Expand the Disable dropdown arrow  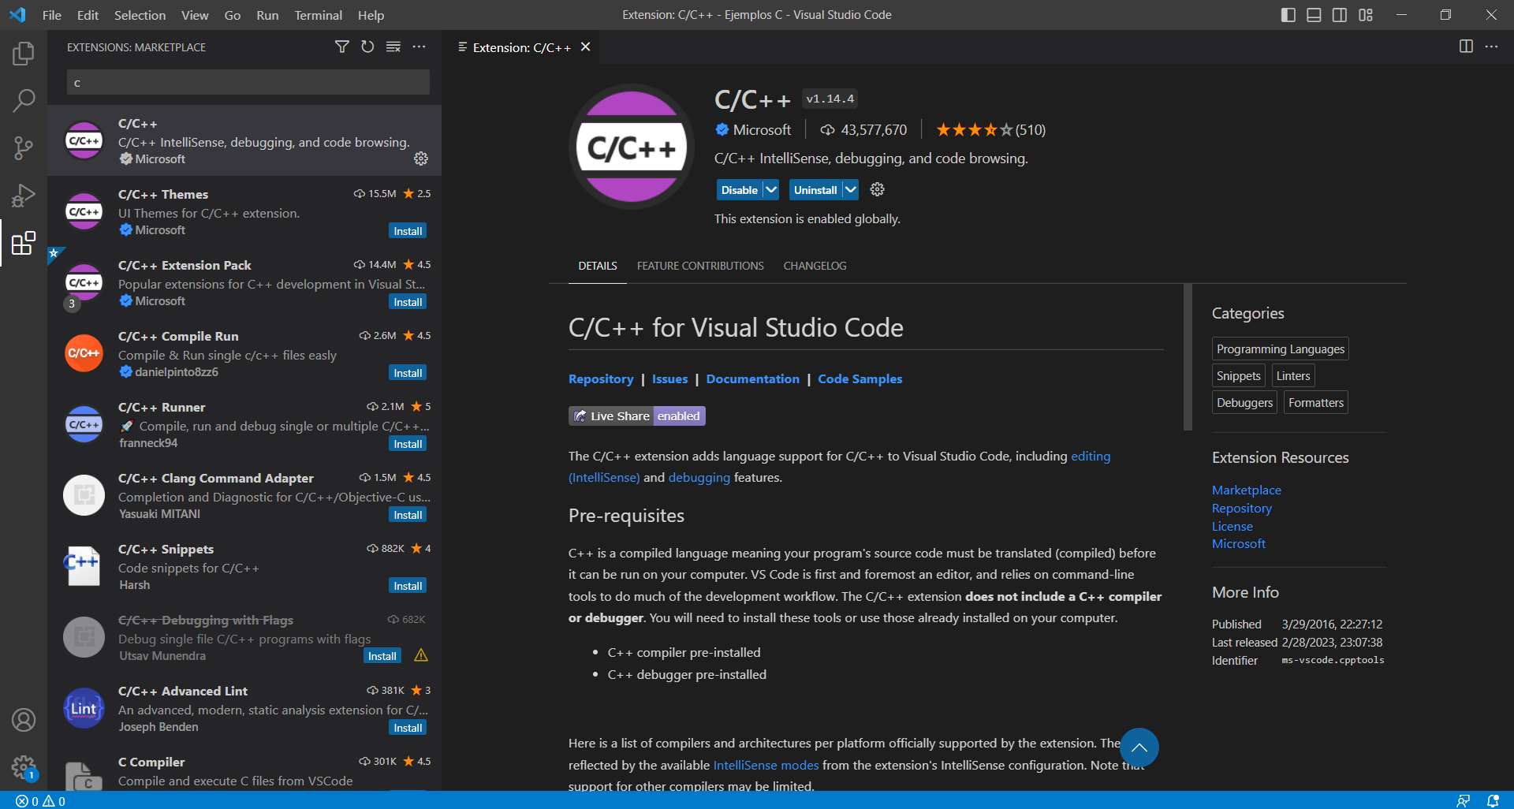(x=770, y=189)
